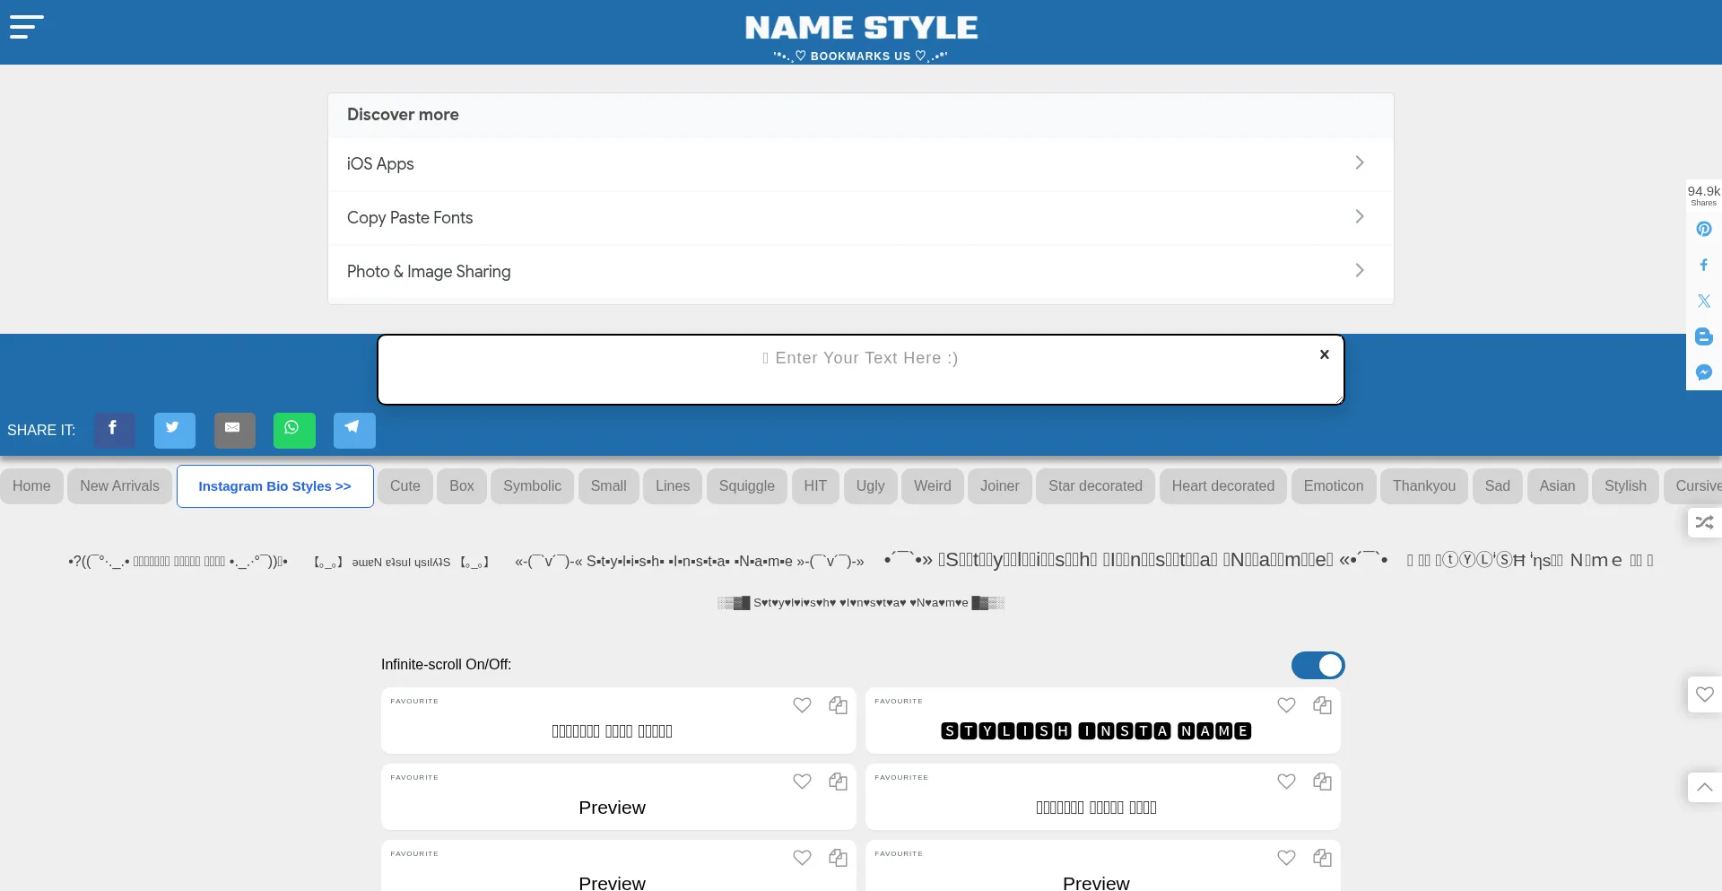Select the Home tab
The width and height of the screenshot is (1722, 891).
31,486
